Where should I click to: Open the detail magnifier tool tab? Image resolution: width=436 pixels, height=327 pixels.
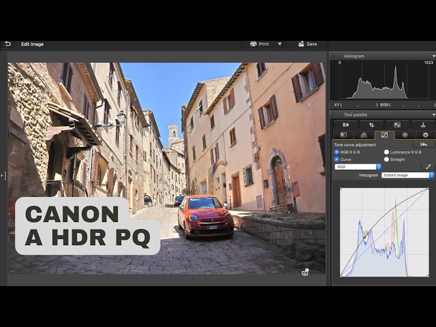pyautogui.click(x=364, y=135)
